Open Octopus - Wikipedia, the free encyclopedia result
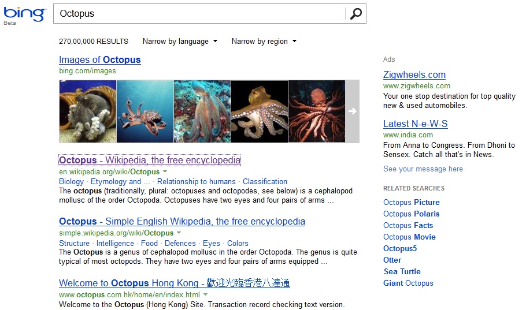526x310 pixels. click(150, 160)
